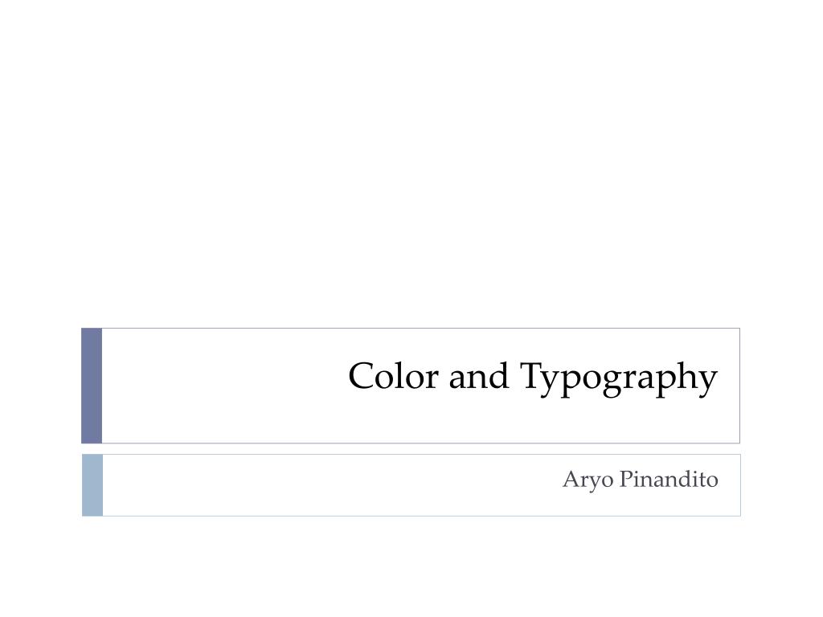
Task: Click the word "and" in the title
Action: coord(479,376)
